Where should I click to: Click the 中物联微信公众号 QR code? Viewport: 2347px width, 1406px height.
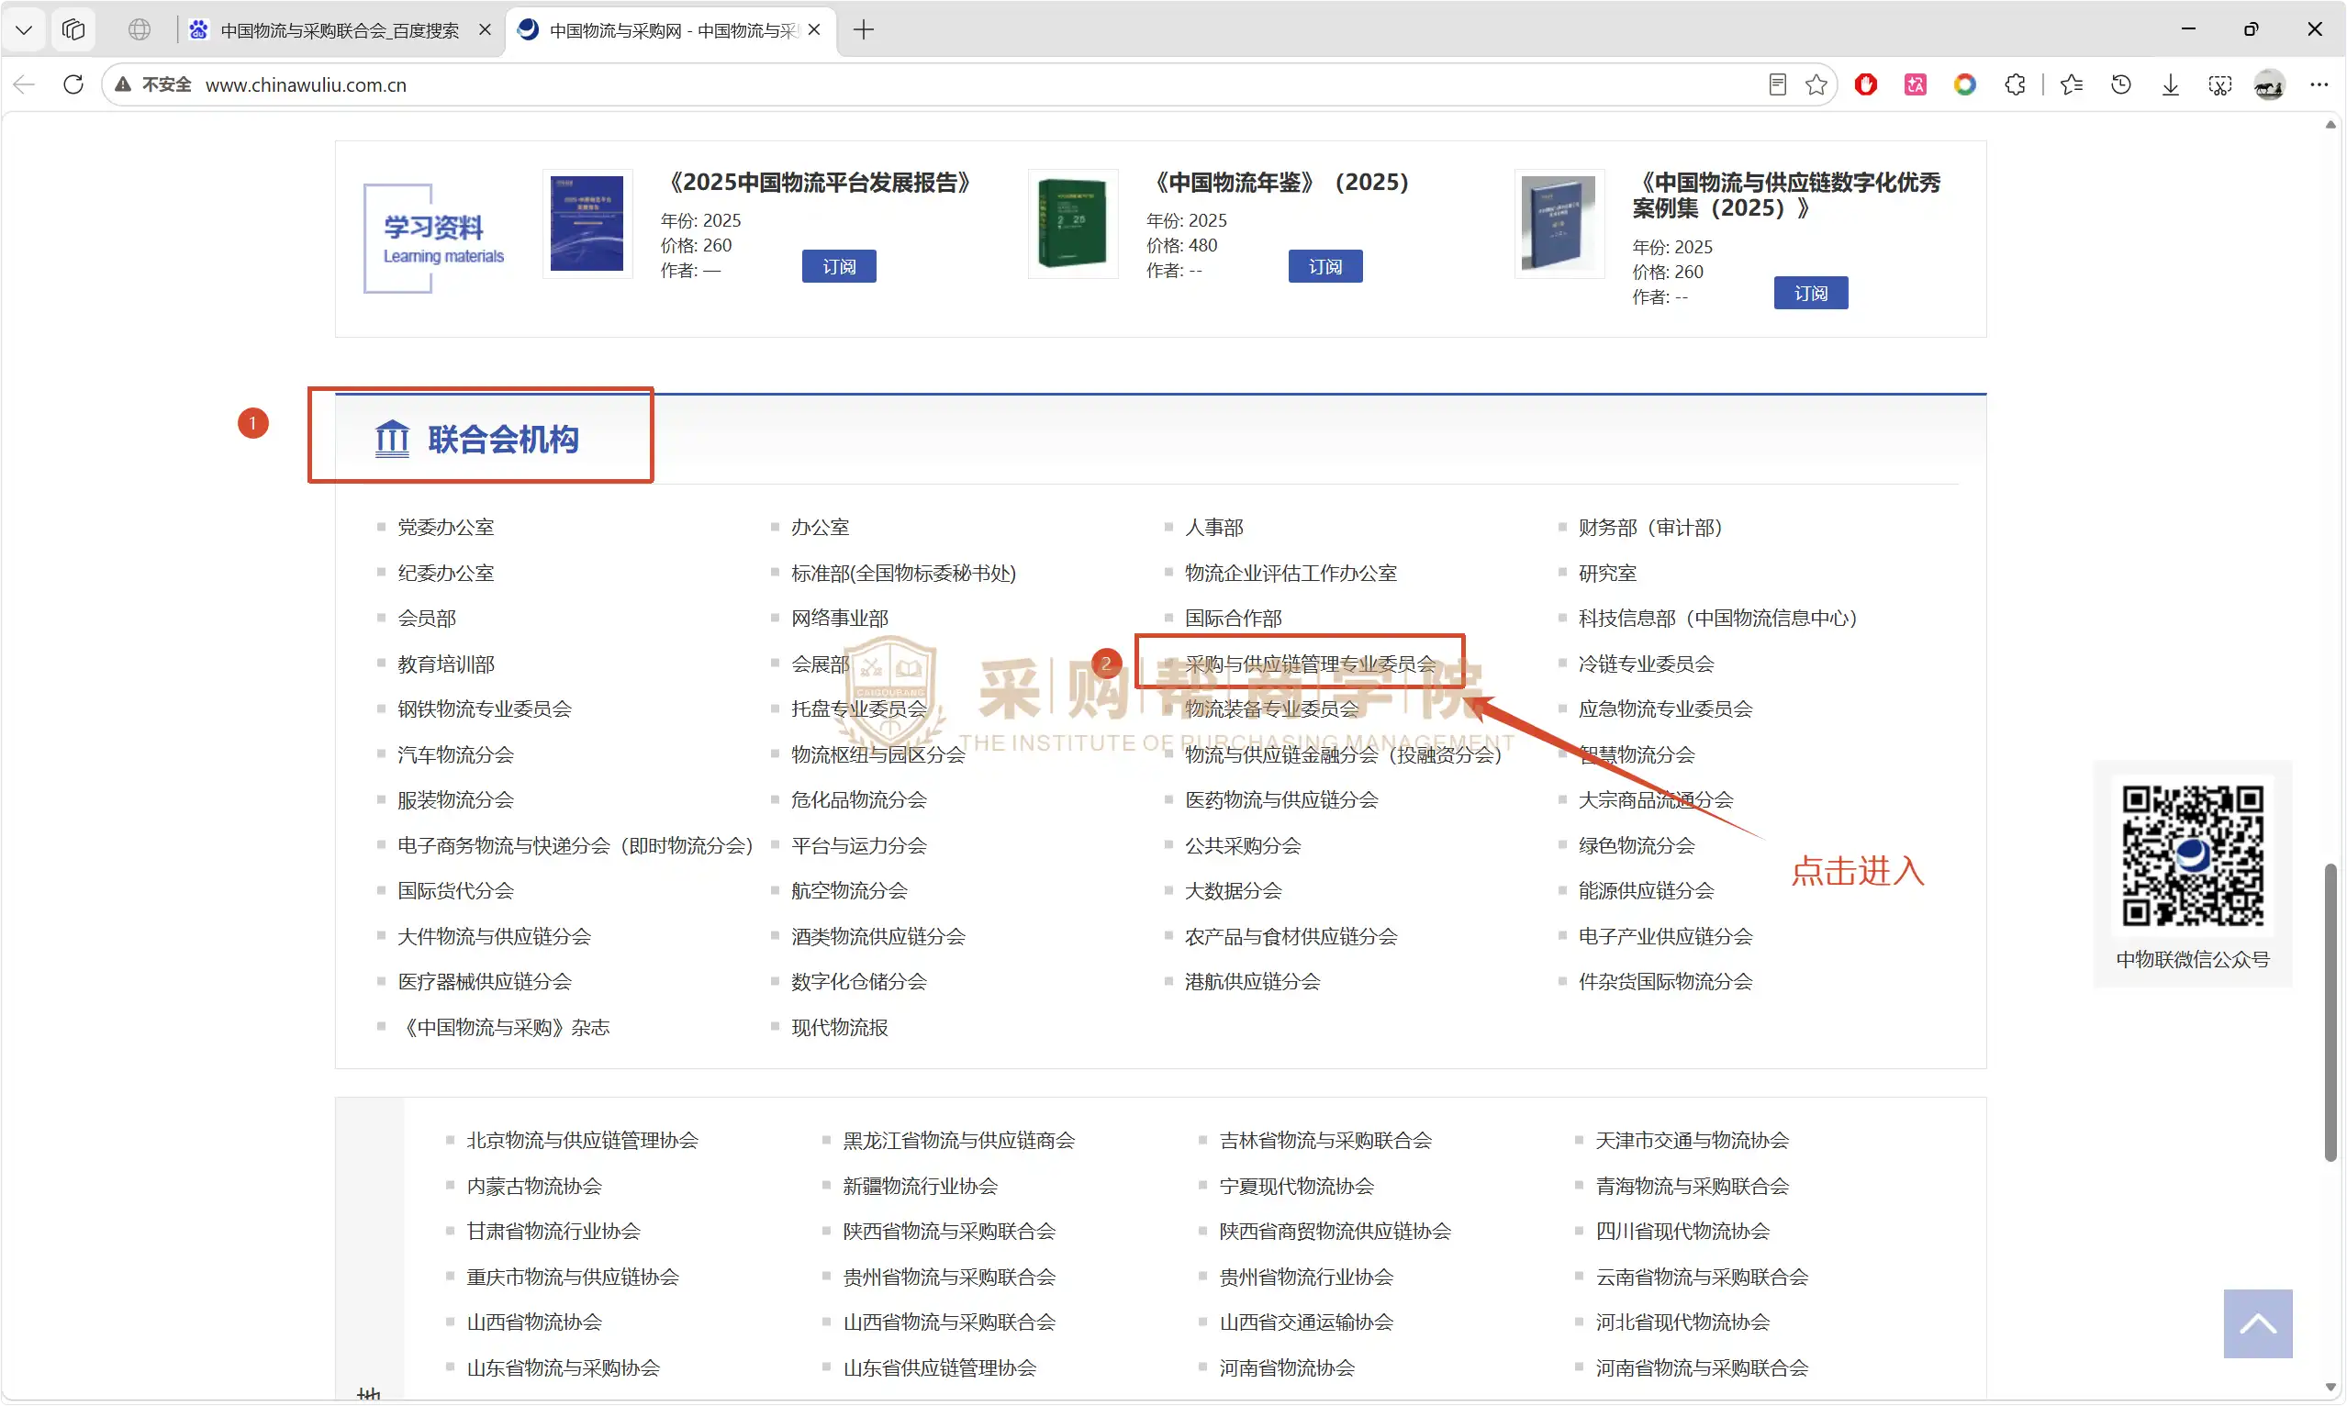click(x=2192, y=854)
